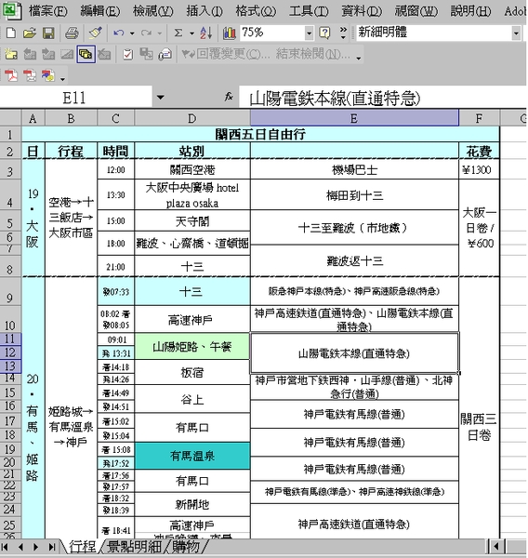
Task: Go to first sheet with tab navigation button
Action: (5, 546)
